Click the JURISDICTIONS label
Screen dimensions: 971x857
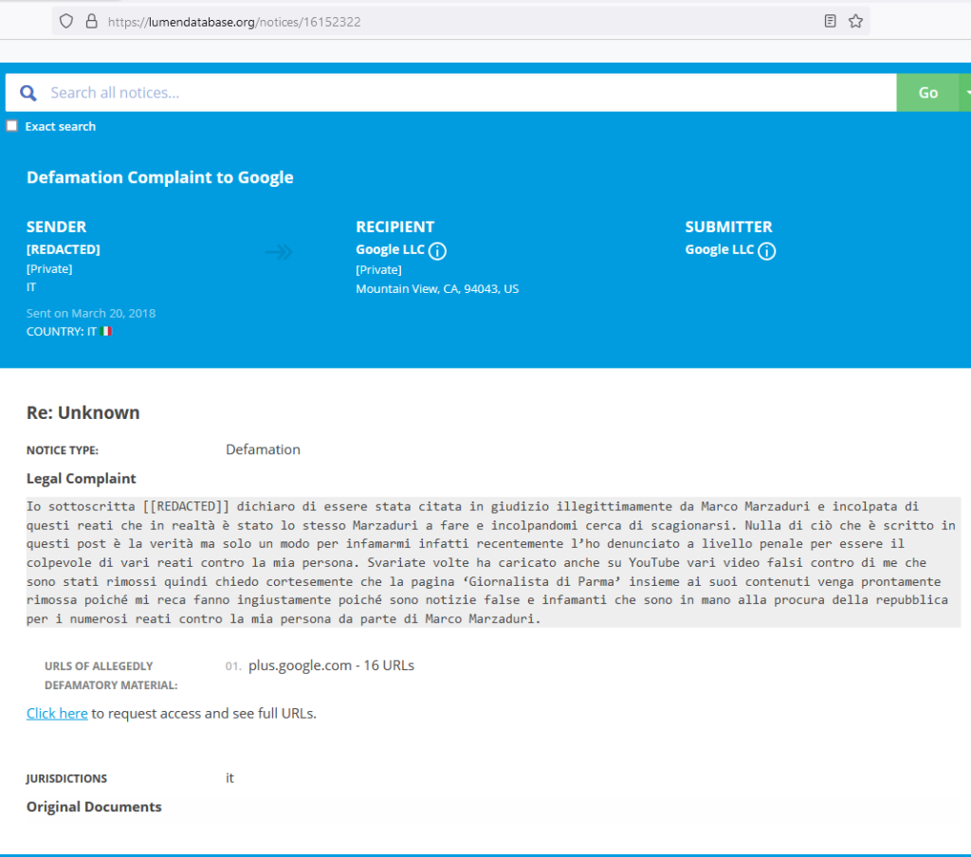pos(66,778)
